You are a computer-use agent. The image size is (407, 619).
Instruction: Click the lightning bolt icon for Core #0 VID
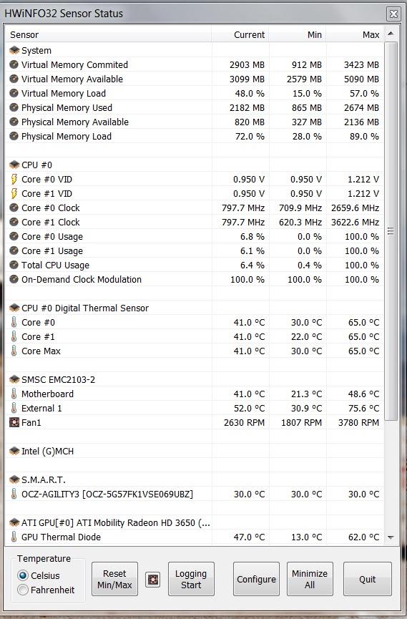(14, 179)
